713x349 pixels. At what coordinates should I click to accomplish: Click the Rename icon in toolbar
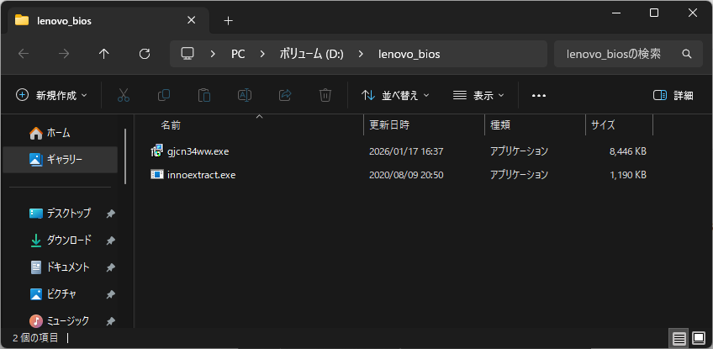point(244,95)
